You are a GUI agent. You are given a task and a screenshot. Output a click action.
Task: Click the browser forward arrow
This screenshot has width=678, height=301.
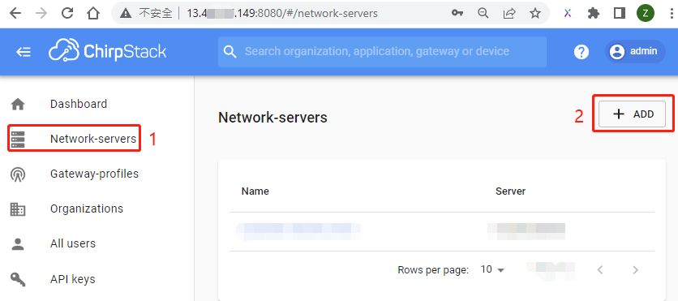click(x=41, y=14)
